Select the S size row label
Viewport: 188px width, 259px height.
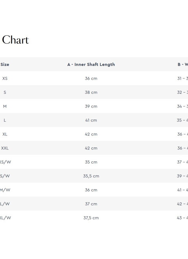coord(5,92)
